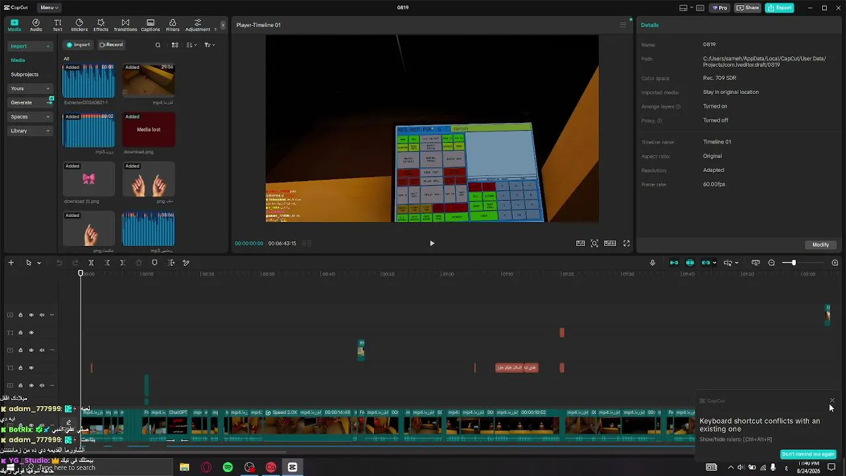
Task: Switch media grid view layout
Action: click(x=175, y=45)
